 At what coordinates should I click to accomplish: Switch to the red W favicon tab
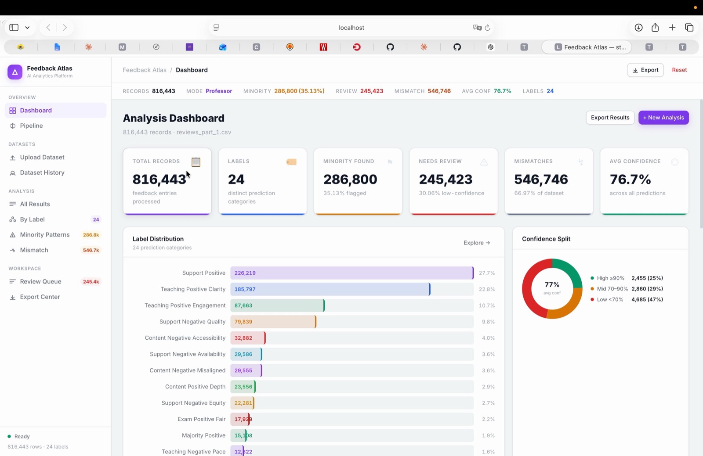pyautogui.click(x=323, y=47)
